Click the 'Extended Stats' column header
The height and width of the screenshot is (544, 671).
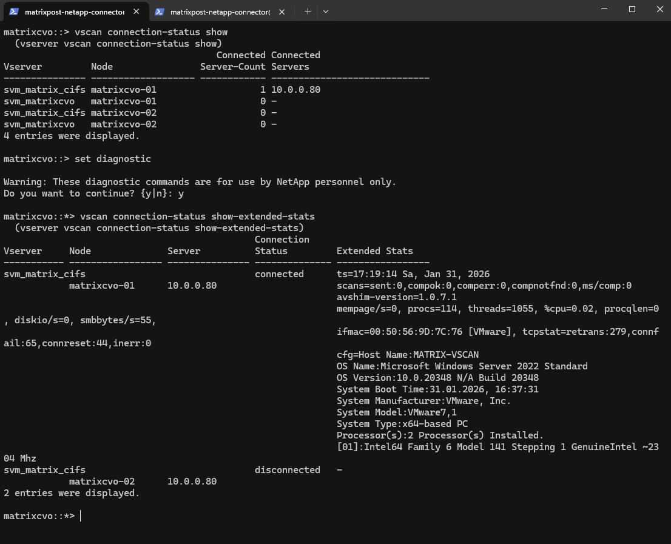374,251
